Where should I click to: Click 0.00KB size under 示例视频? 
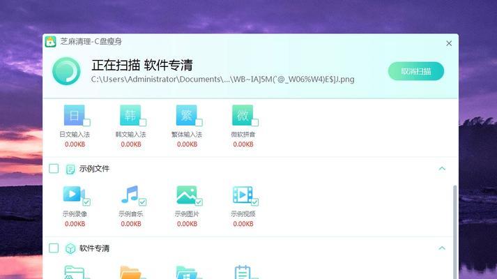click(x=243, y=224)
